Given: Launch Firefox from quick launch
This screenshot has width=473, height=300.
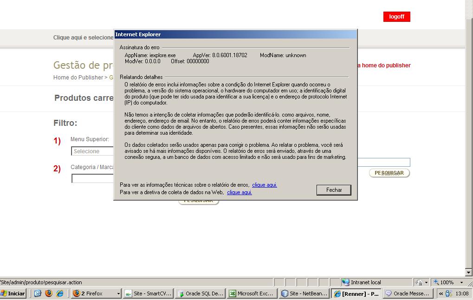Looking at the screenshot, I should (x=49, y=293).
